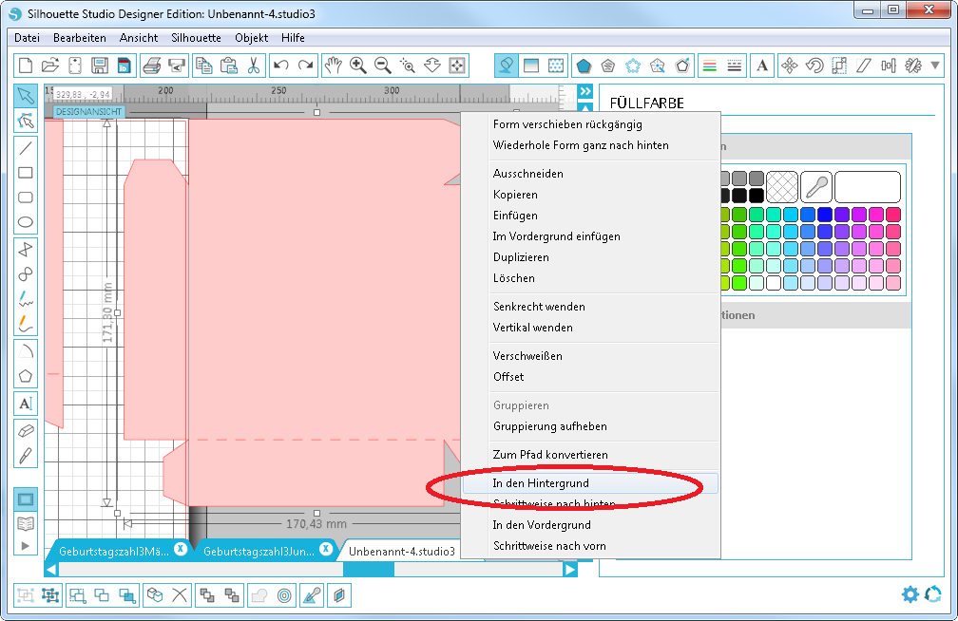Image resolution: width=958 pixels, height=621 pixels.
Task: Pick the black color swatch
Action: click(x=739, y=195)
